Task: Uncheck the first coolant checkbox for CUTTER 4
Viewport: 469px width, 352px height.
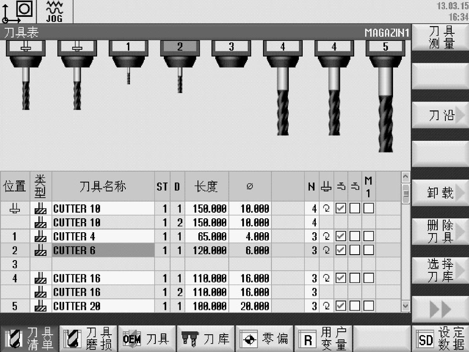Action: (341, 236)
